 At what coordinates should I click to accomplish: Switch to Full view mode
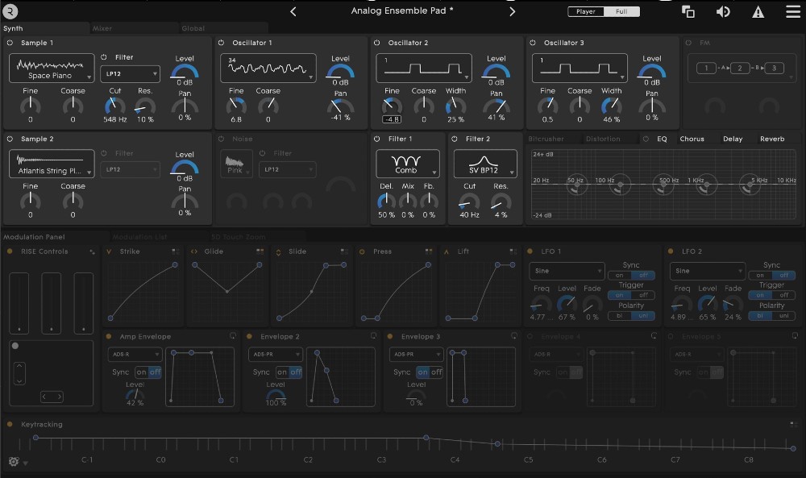pyautogui.click(x=621, y=11)
